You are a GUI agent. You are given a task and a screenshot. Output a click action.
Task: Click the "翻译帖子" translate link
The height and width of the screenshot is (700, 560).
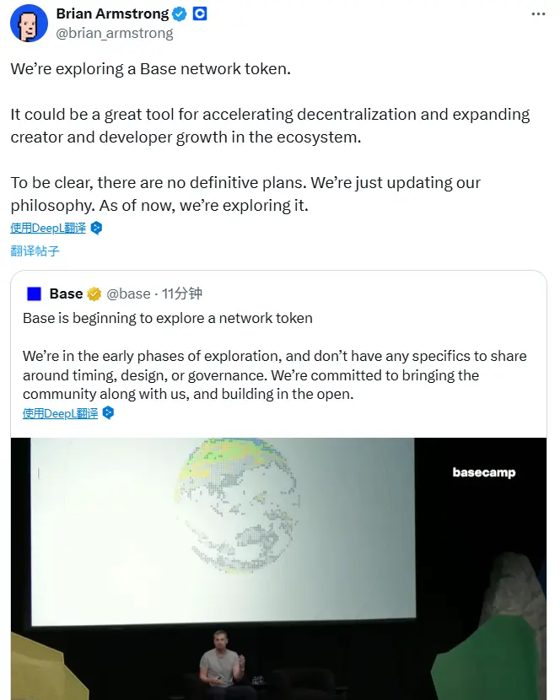tap(34, 251)
